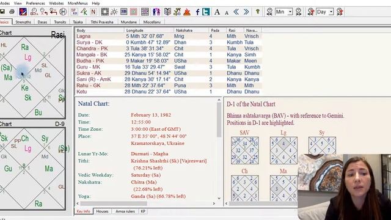Select the Houses bottom tab
This screenshot has width=391, height=220.
[102, 211]
